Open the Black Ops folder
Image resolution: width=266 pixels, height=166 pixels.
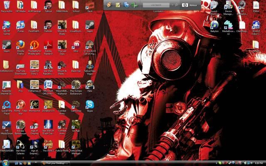(76, 66)
